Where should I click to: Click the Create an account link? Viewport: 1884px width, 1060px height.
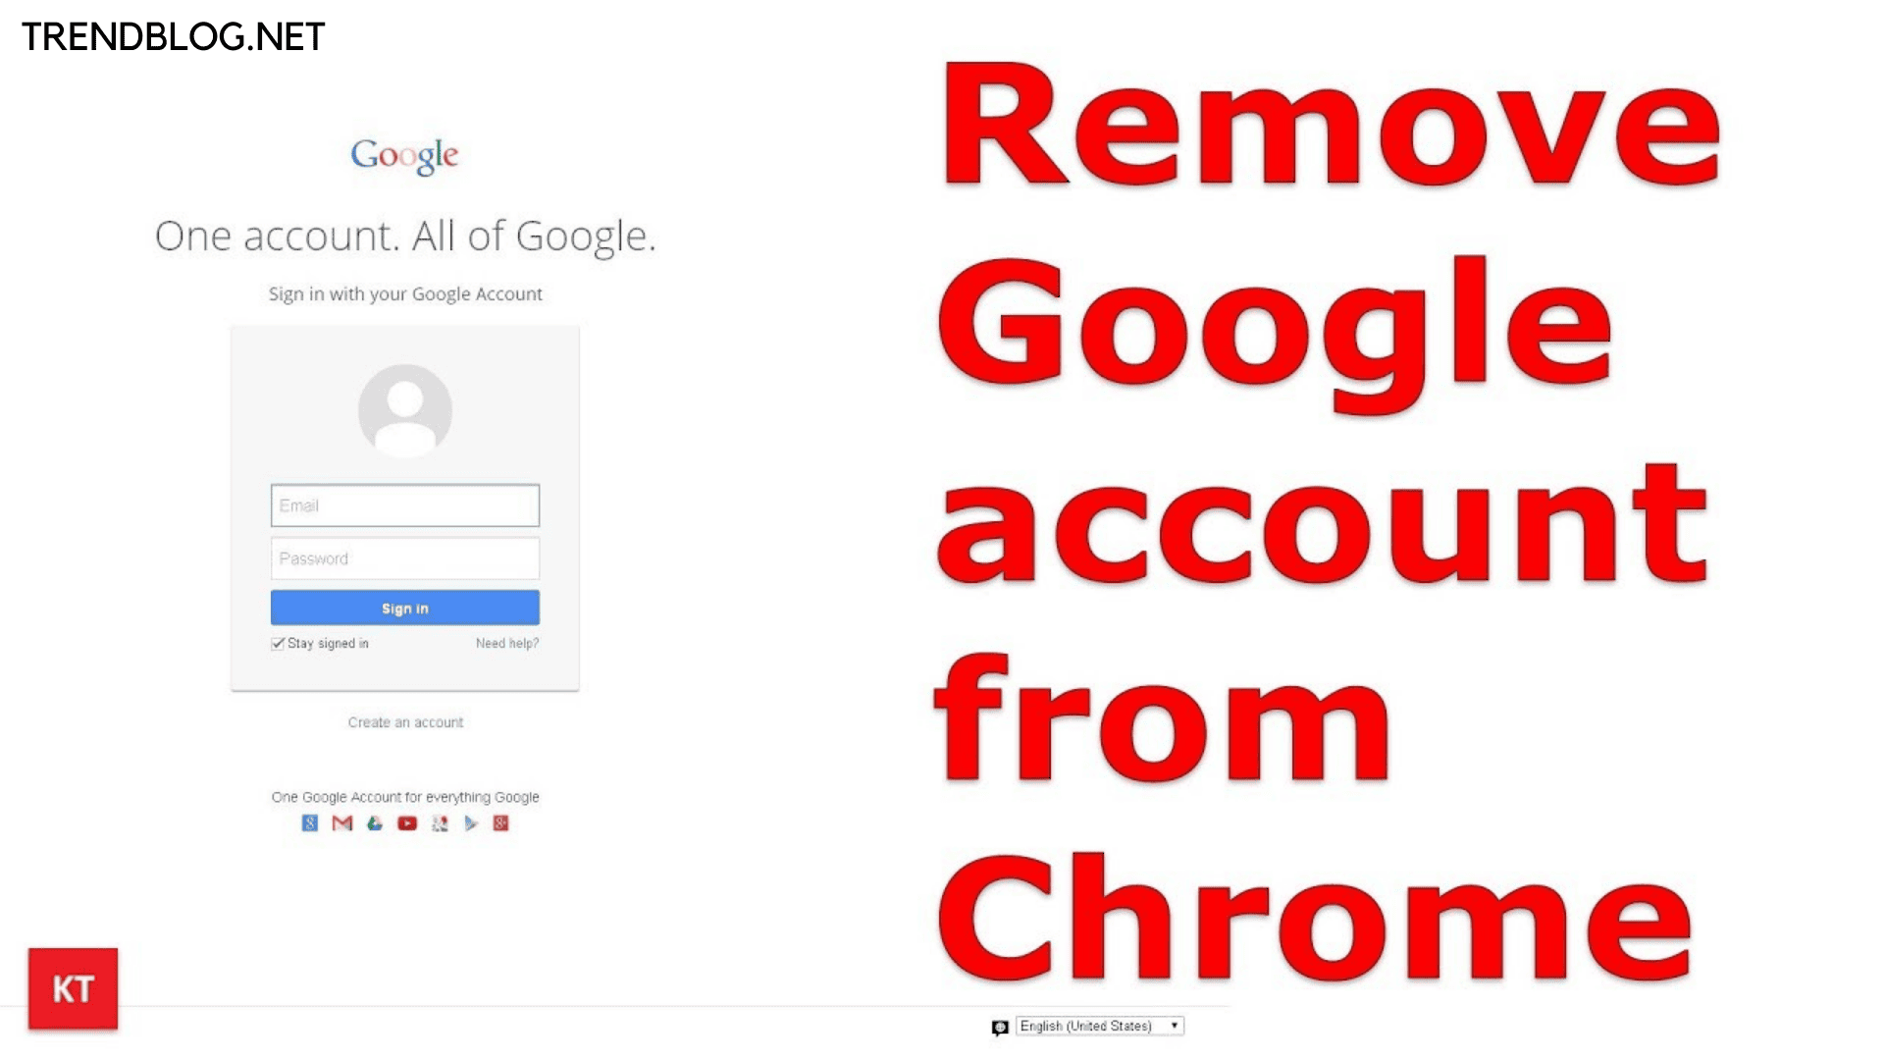[x=405, y=721]
